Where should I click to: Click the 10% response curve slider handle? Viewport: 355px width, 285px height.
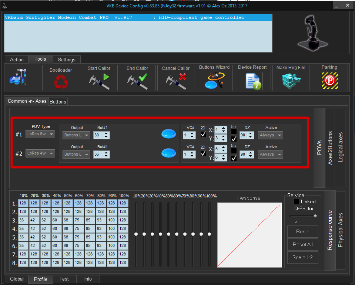[x=136, y=234]
